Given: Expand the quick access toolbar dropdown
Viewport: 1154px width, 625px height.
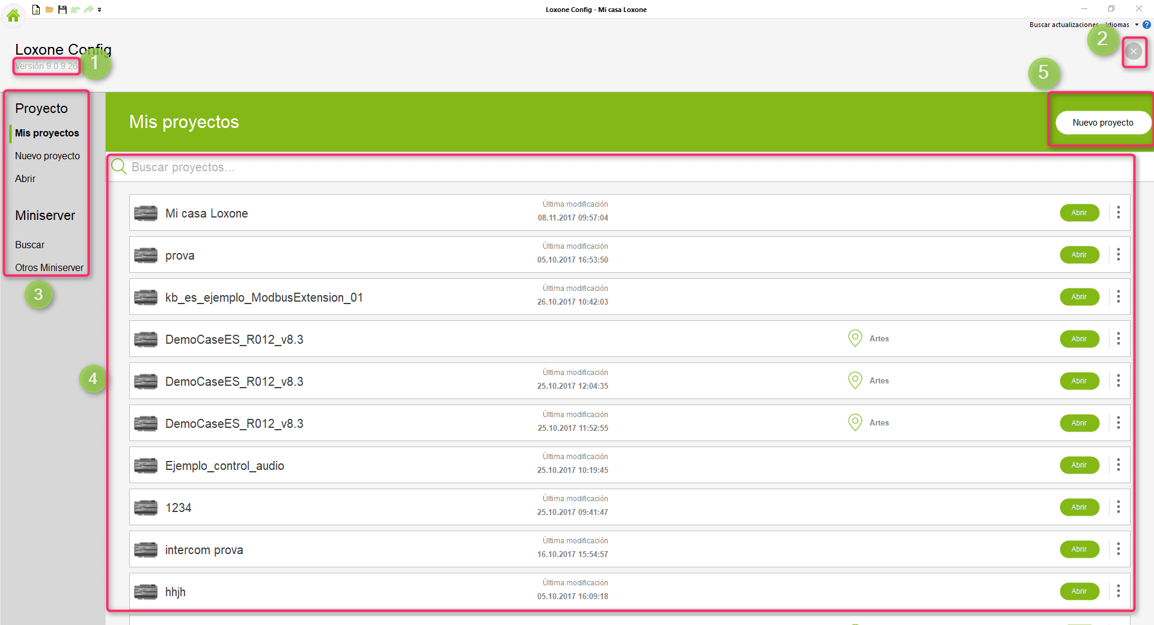Looking at the screenshot, I should tap(100, 10).
